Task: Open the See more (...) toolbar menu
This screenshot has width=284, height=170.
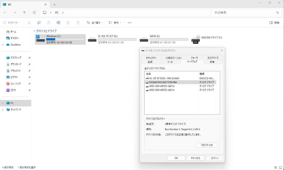Action: coord(129,23)
